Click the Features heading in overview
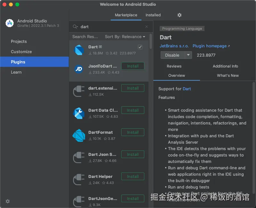 click(166, 98)
